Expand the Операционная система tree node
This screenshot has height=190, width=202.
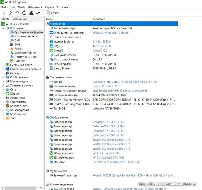point(3,69)
